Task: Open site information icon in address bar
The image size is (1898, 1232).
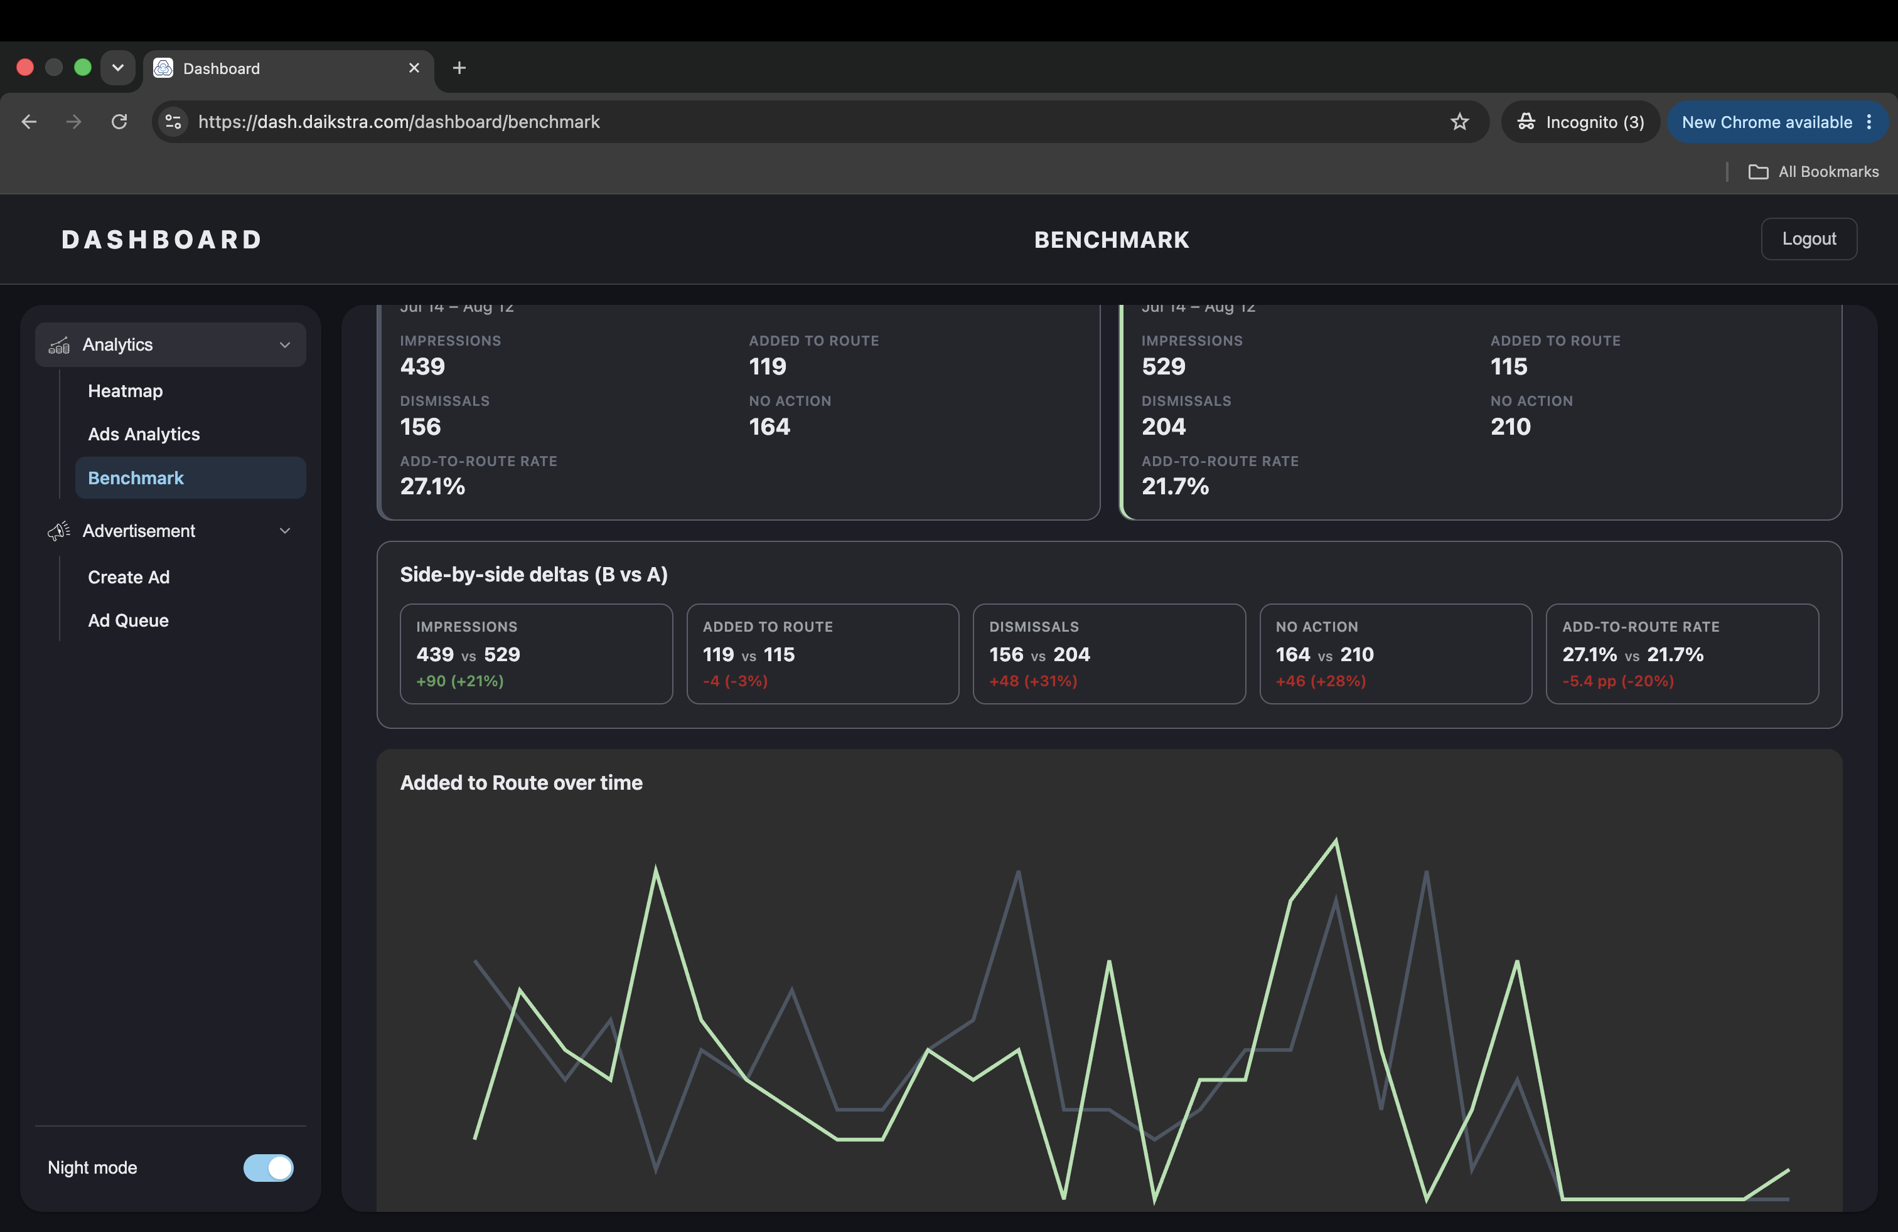Action: click(x=173, y=122)
